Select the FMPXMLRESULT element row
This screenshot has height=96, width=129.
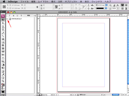click(20, 19)
